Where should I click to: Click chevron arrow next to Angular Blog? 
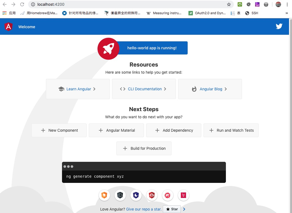226,89
